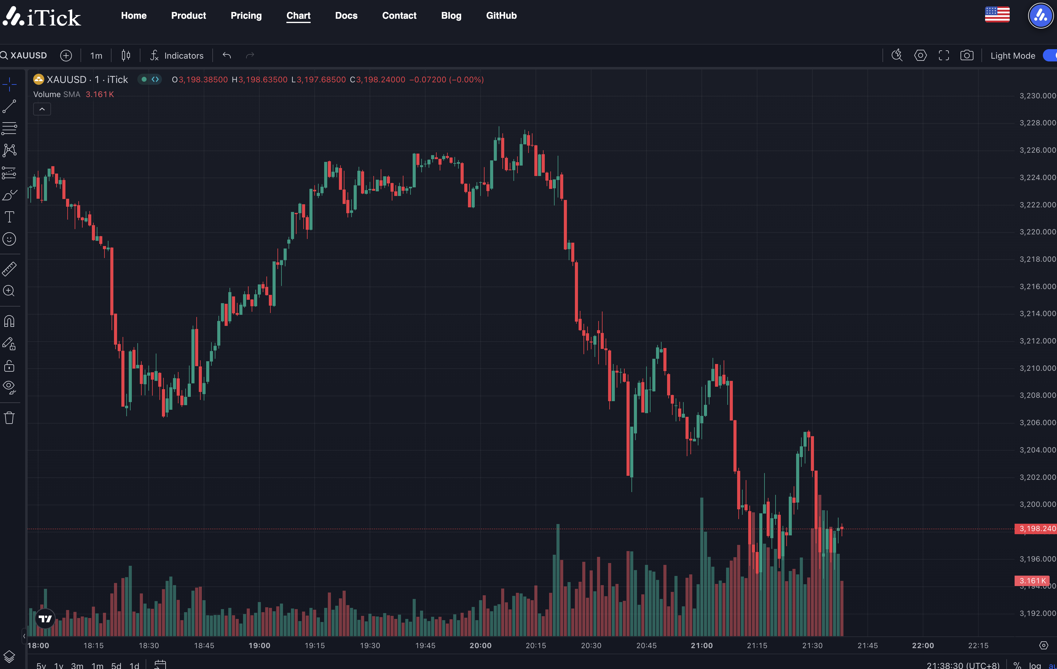Open the Pricing menu item
1057x669 pixels.
[x=246, y=15]
